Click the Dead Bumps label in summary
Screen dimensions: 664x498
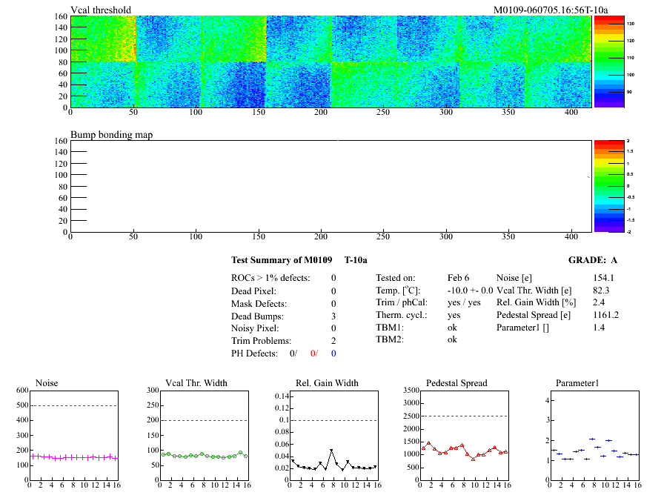tap(258, 316)
